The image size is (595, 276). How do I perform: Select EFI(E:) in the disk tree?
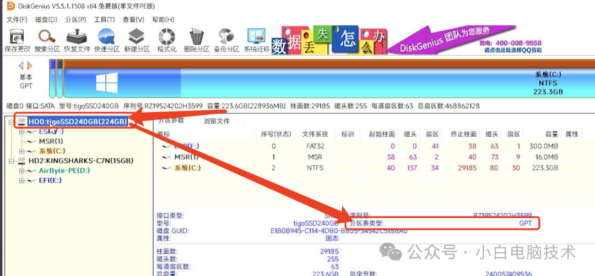coord(50,180)
